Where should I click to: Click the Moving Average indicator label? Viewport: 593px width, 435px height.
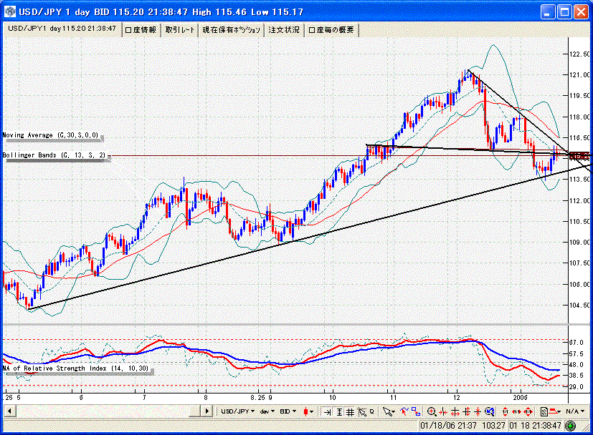click(51, 135)
